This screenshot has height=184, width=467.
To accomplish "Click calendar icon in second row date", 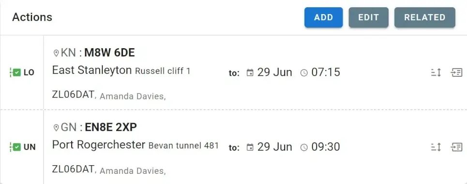I will pyautogui.click(x=250, y=147).
